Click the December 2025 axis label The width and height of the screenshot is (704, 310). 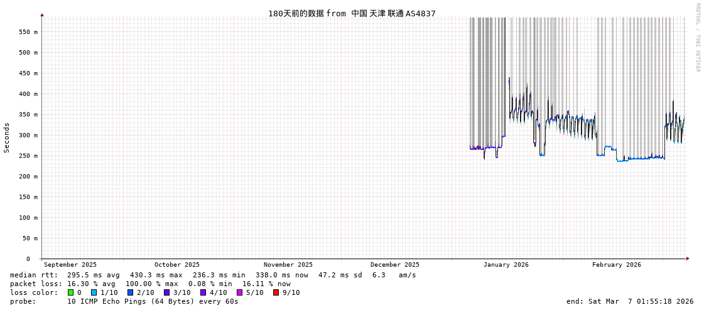click(394, 265)
